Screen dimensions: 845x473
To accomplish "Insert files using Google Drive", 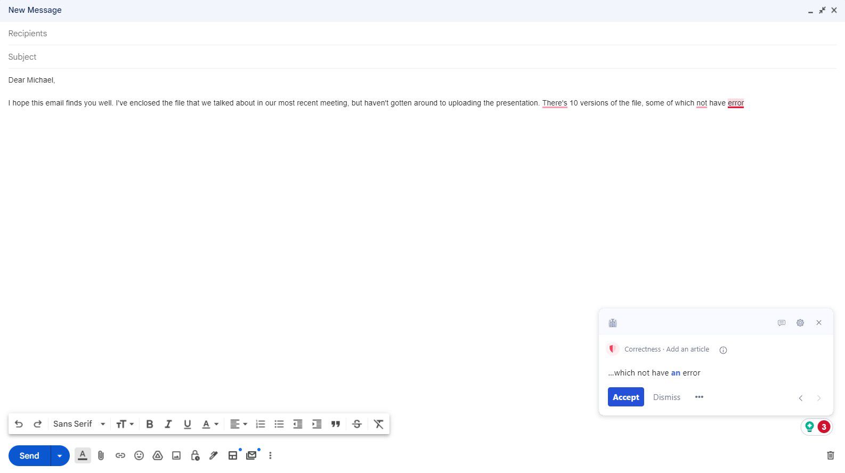I will tap(158, 455).
